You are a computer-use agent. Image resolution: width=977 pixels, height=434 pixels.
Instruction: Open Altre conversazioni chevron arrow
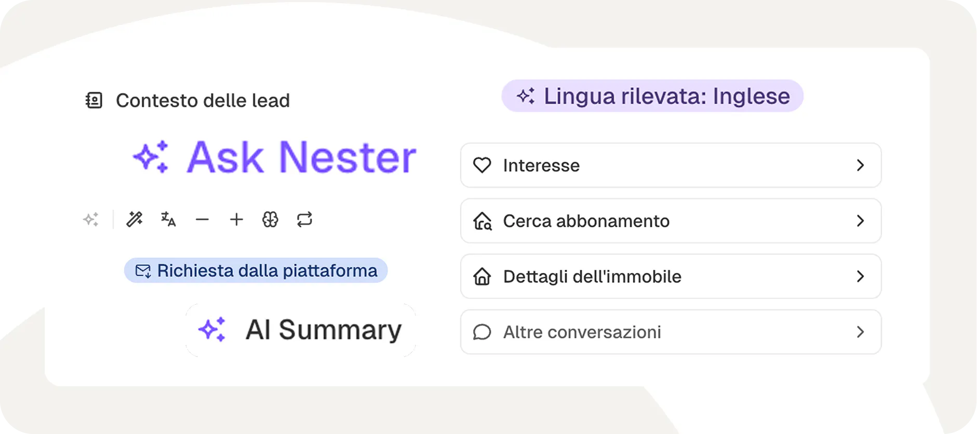tap(860, 332)
